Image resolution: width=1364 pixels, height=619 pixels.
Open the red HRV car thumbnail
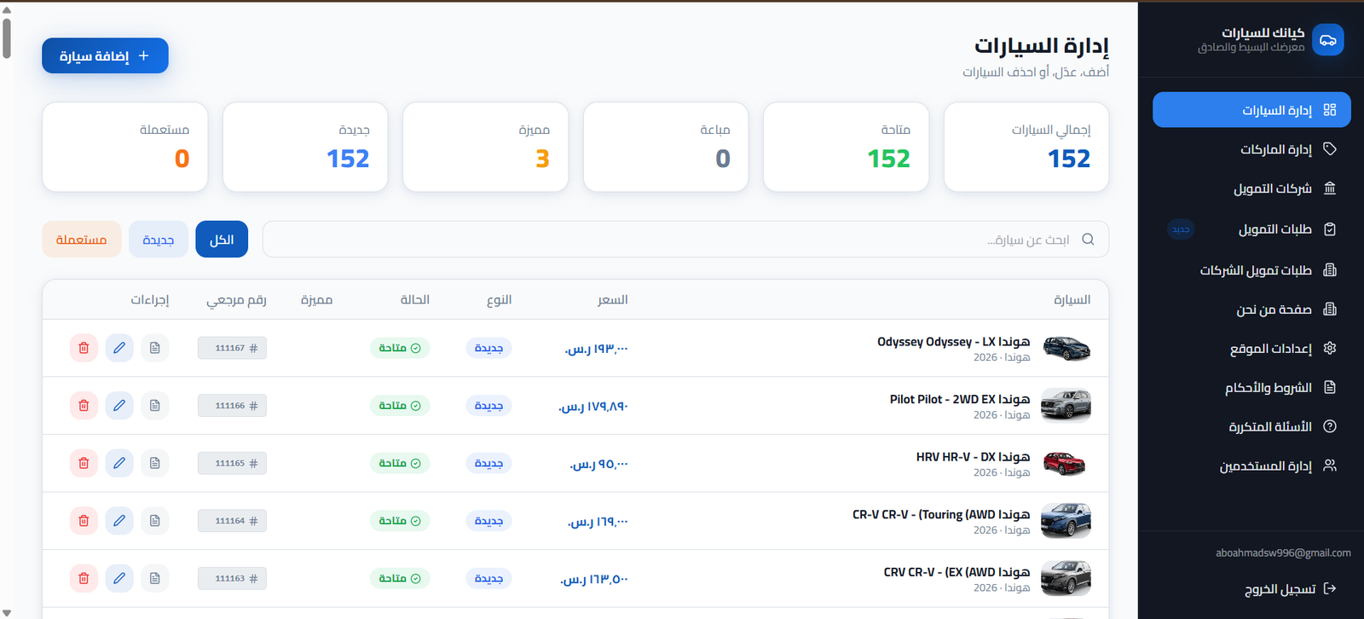click(1066, 464)
